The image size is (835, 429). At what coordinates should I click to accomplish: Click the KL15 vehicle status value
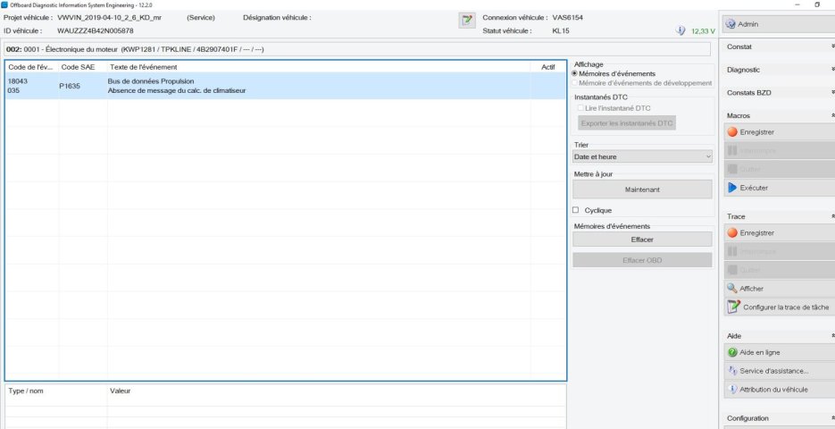pyautogui.click(x=561, y=31)
